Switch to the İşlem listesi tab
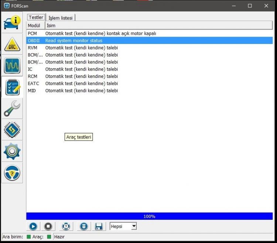The height and width of the screenshot is (243, 277). (61, 18)
